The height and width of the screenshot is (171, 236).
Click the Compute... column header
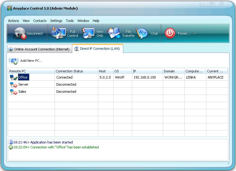[x=195, y=71]
